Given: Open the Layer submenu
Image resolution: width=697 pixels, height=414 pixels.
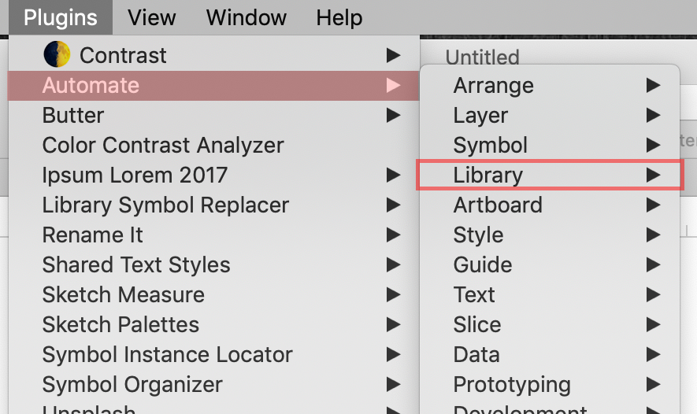Looking at the screenshot, I should 550,116.
